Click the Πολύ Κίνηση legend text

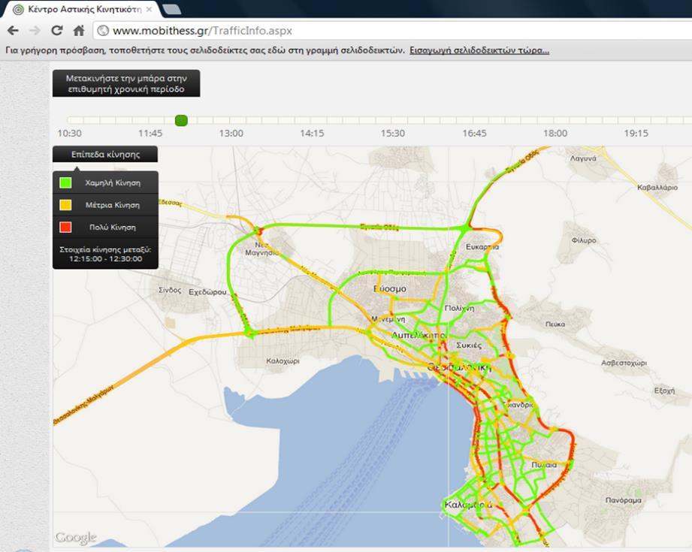tap(113, 228)
